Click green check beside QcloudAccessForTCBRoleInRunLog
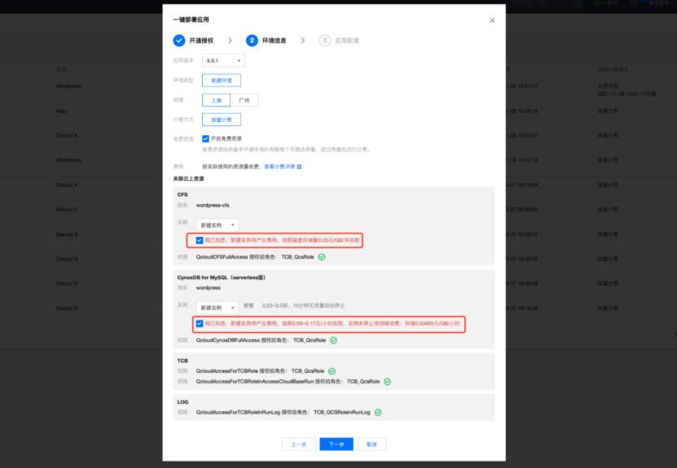 (378, 413)
